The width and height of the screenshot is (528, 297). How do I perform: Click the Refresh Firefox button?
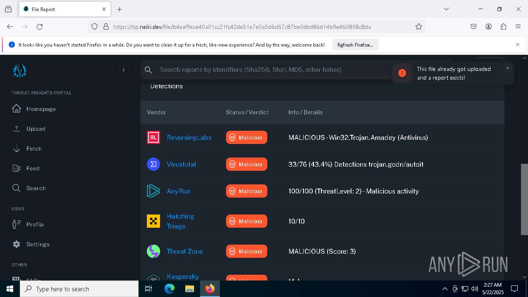point(355,45)
